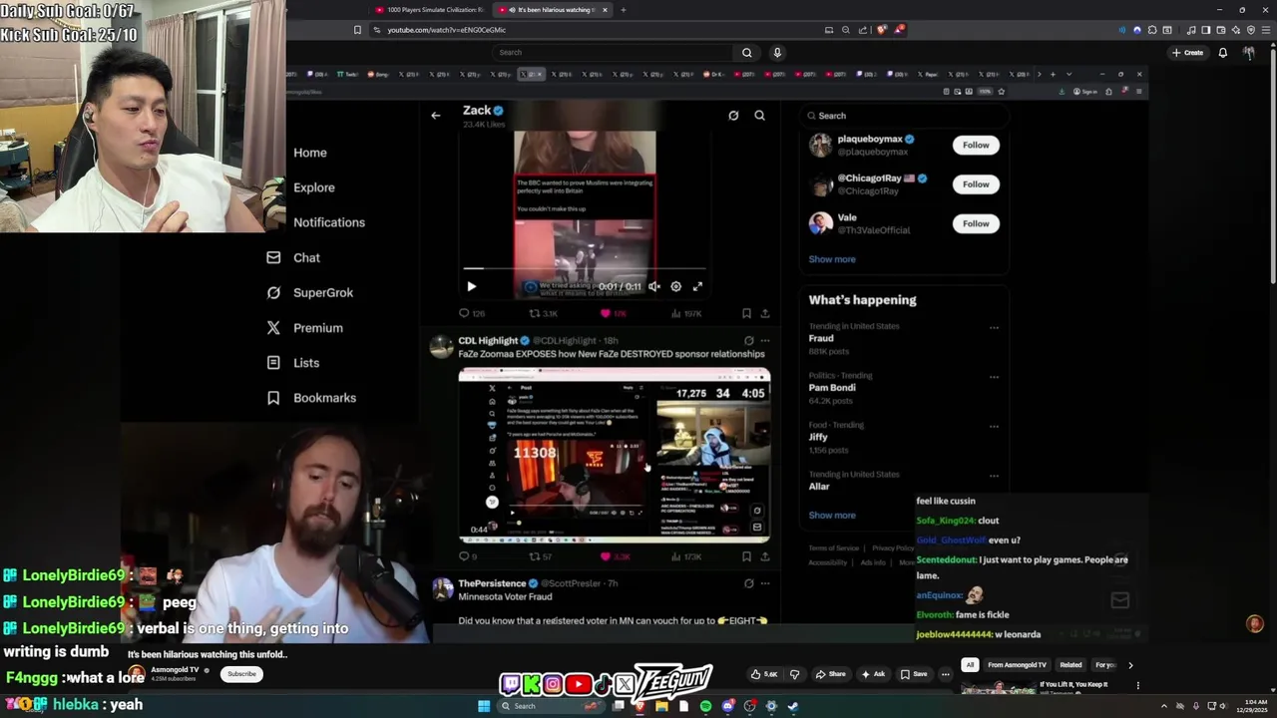This screenshot has width=1277, height=718.
Task: Open Notifications in the X sidebar
Action: point(329,222)
